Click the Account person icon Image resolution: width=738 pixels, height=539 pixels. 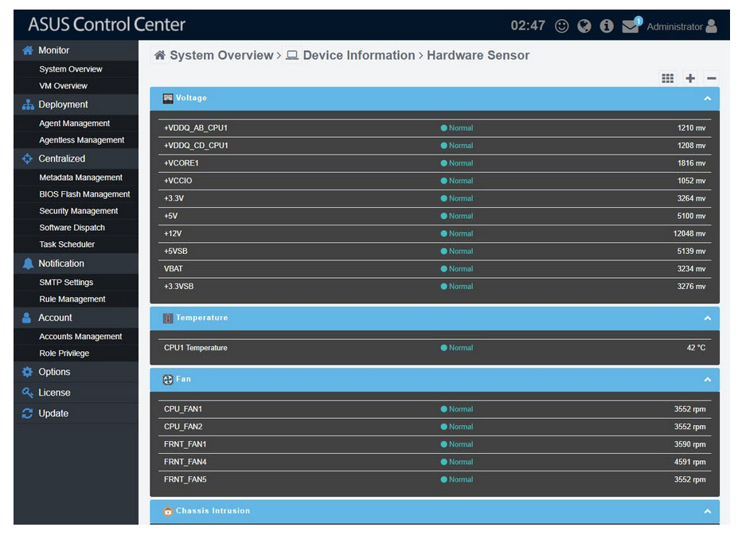pyautogui.click(x=26, y=318)
